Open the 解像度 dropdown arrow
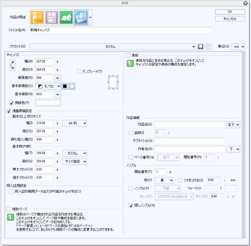Viewport: 251px width, 246px height. [58, 78]
